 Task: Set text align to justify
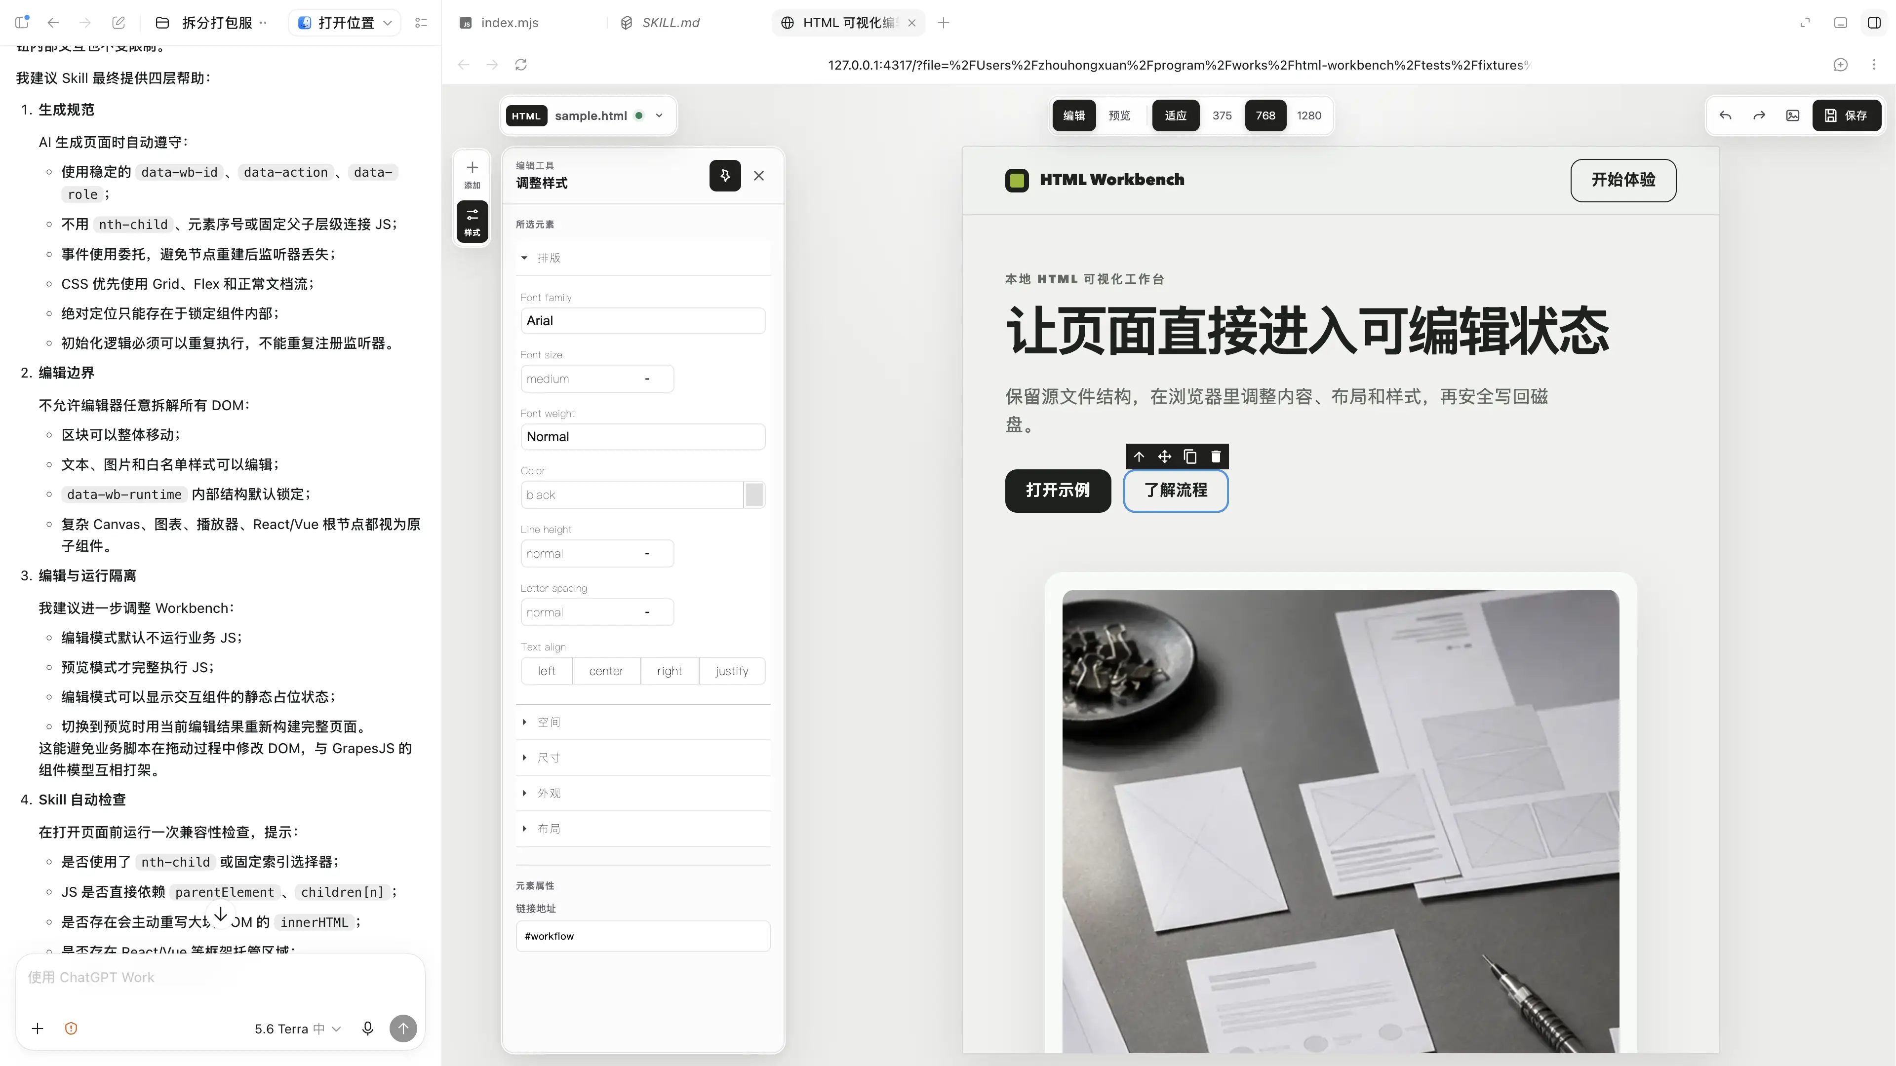732,671
